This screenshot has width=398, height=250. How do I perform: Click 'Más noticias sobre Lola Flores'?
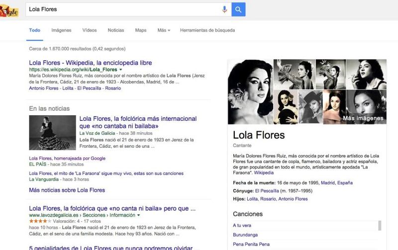tap(67, 190)
